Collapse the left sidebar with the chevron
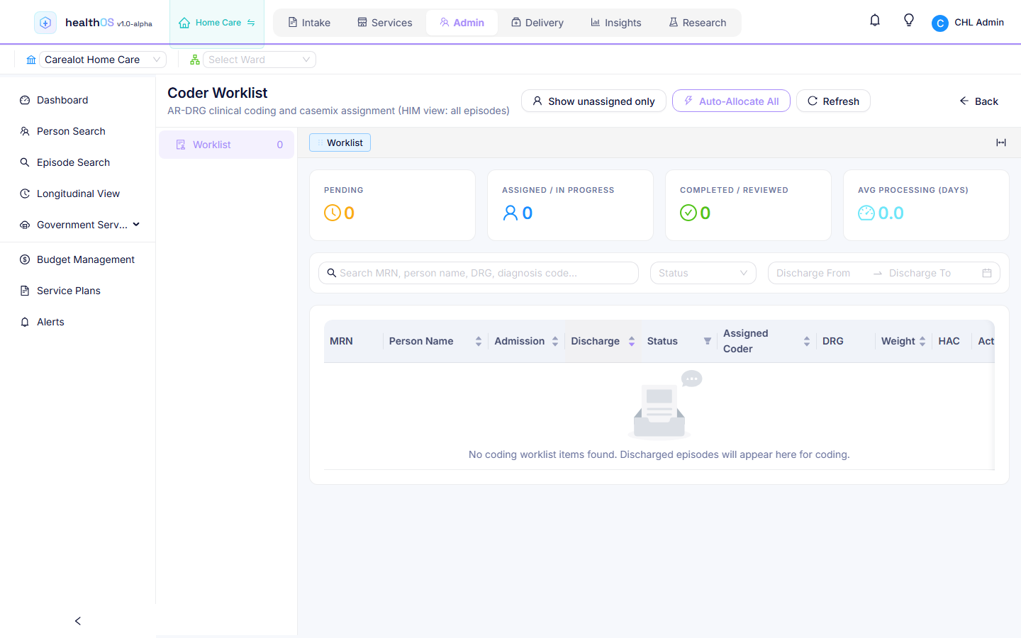 tap(78, 621)
